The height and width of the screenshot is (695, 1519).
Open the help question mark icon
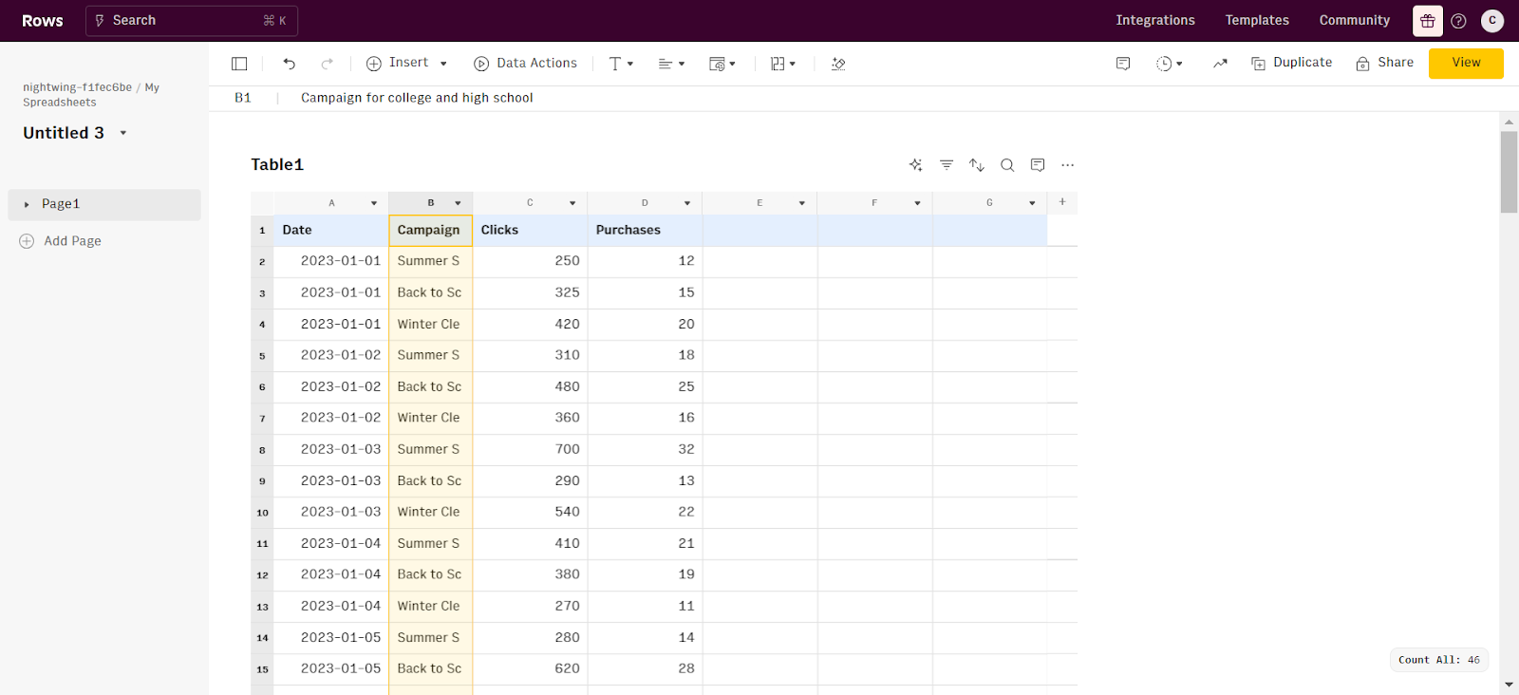tap(1459, 21)
